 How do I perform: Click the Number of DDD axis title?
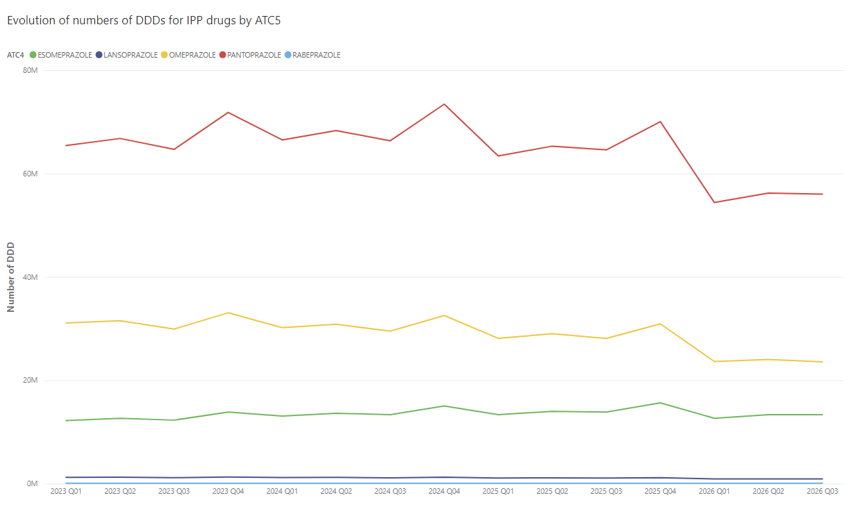(x=10, y=276)
